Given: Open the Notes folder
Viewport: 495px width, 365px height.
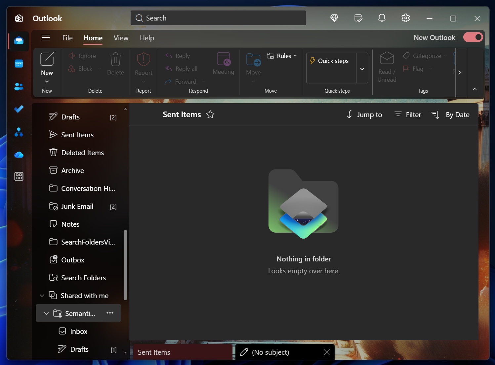Looking at the screenshot, I should [79, 224].
